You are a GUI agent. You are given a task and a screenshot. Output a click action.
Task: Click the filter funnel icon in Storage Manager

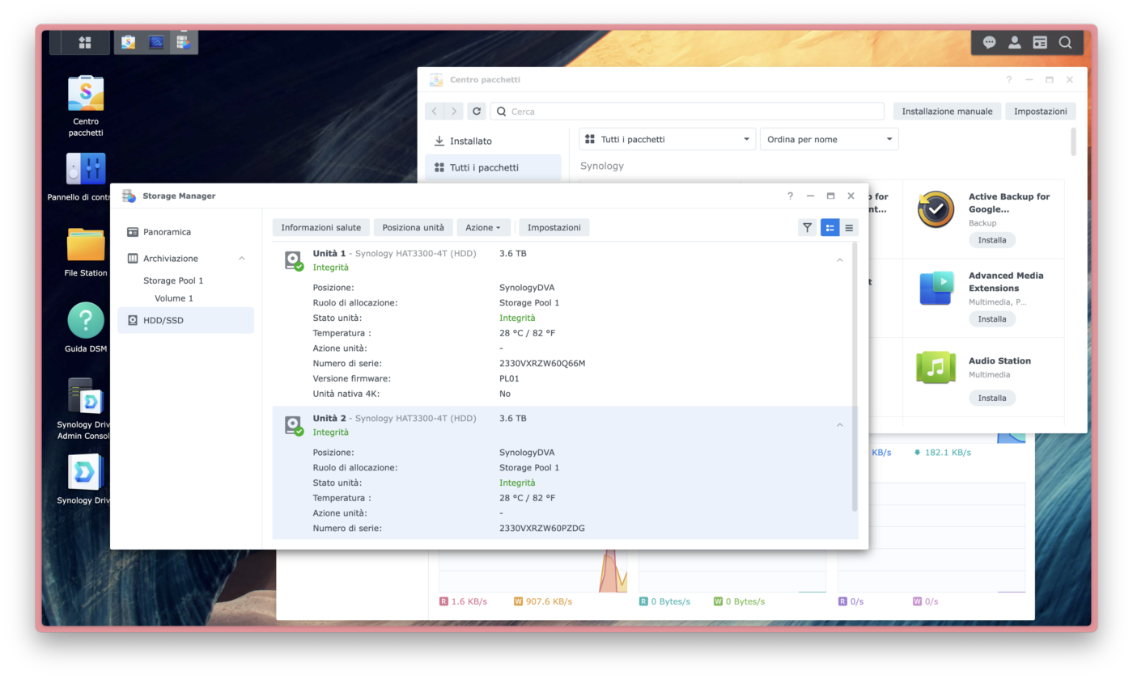[807, 228]
